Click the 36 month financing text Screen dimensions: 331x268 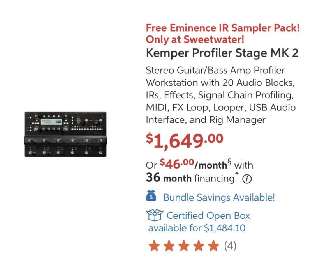pyautogui.click(x=190, y=178)
